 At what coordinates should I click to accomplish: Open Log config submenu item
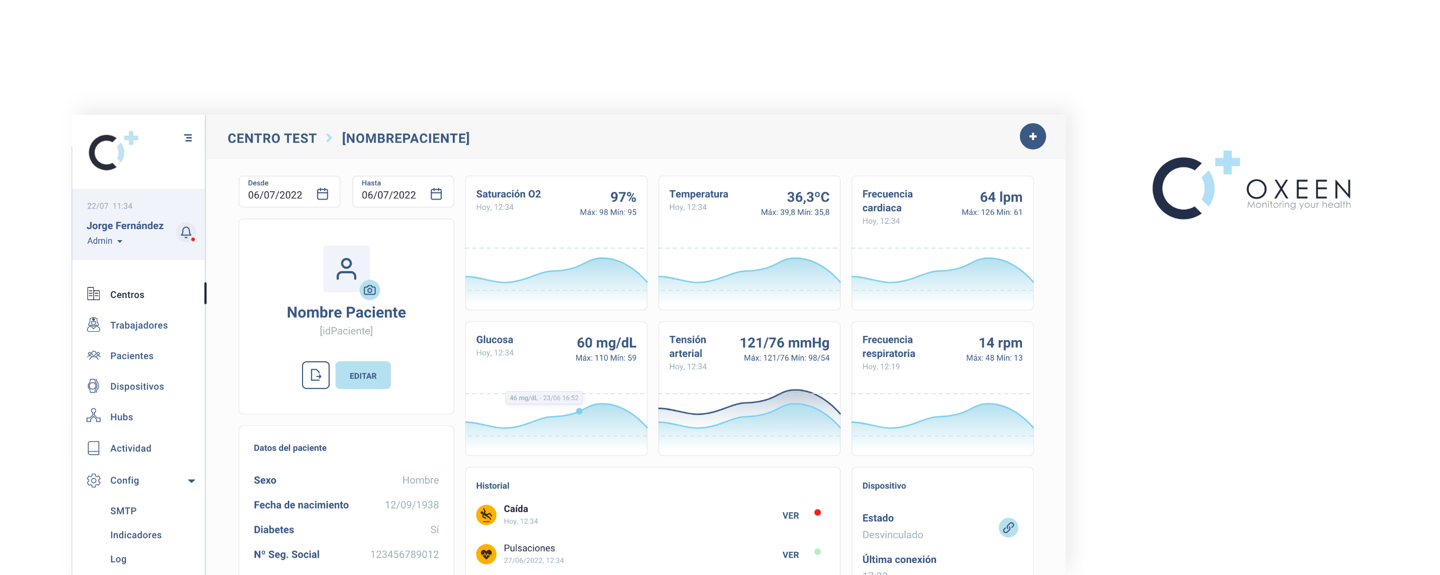point(118,559)
